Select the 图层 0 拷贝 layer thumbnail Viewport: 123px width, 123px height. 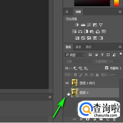74,83
